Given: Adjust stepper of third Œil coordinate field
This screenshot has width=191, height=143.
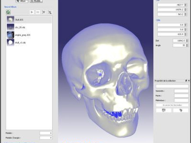Looking at the screenshot, I should [185, 14].
